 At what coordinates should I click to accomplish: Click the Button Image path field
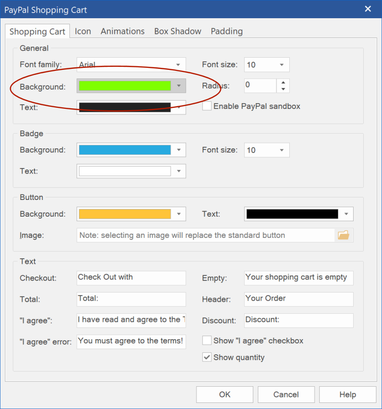tap(206, 235)
